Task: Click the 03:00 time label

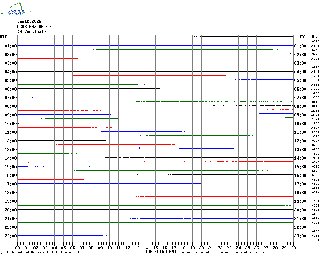Action: [11, 63]
